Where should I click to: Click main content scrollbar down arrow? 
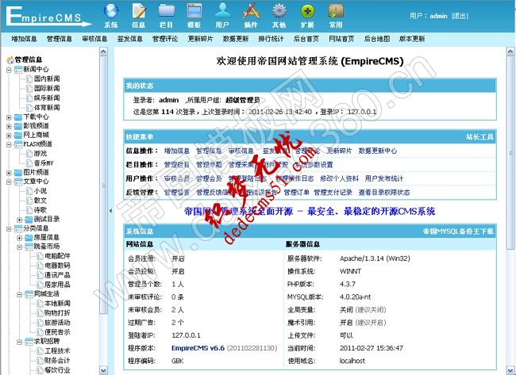click(x=510, y=370)
